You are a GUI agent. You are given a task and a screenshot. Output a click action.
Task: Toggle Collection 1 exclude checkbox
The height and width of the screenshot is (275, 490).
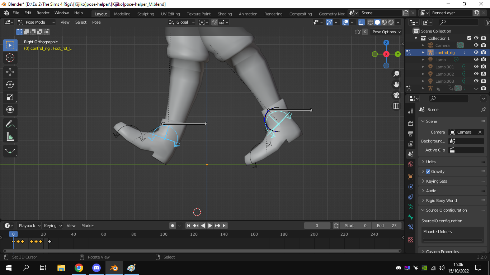point(469,38)
